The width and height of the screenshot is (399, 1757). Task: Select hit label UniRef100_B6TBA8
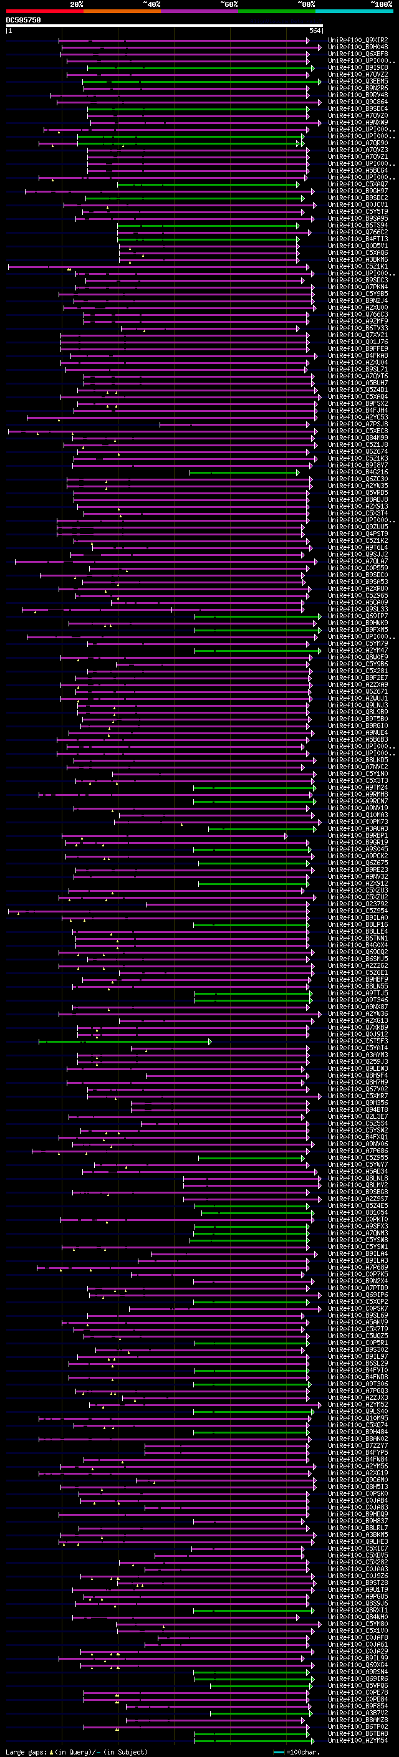coord(358,1733)
